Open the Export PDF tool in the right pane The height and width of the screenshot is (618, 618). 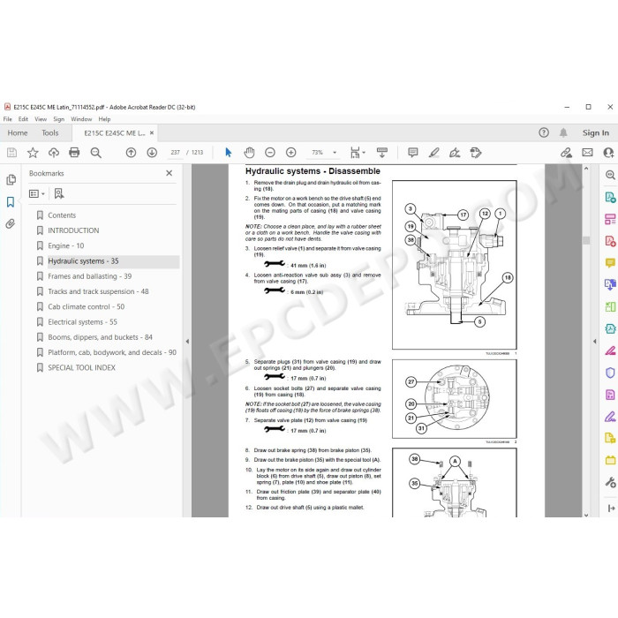click(x=610, y=197)
